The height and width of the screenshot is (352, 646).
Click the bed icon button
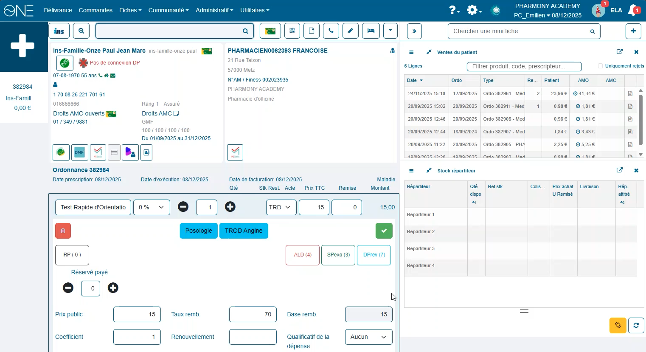pyautogui.click(x=371, y=31)
